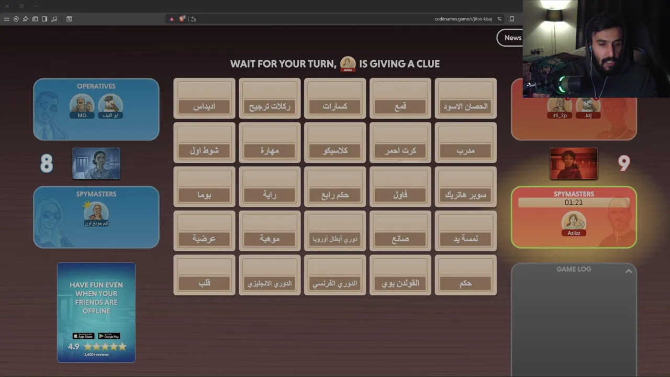670x377 pixels.
Task: Click the pin icon in browser toolbar
Action: click(26, 19)
